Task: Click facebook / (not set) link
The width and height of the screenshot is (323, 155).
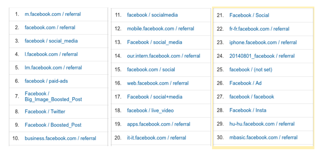Action: coord(251,70)
